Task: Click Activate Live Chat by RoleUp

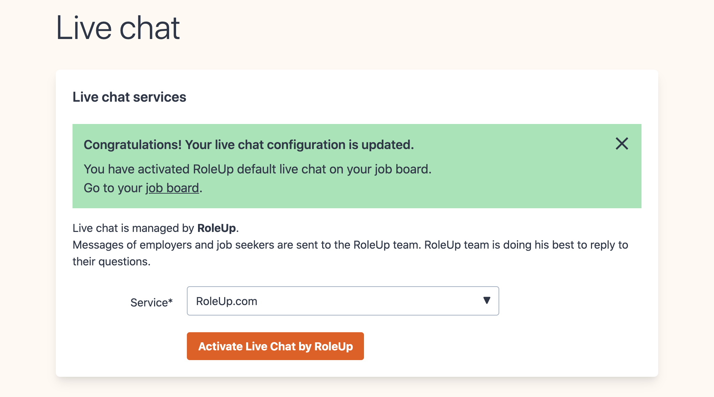Action: pos(275,346)
